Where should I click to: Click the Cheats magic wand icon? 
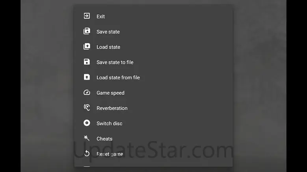tap(87, 139)
